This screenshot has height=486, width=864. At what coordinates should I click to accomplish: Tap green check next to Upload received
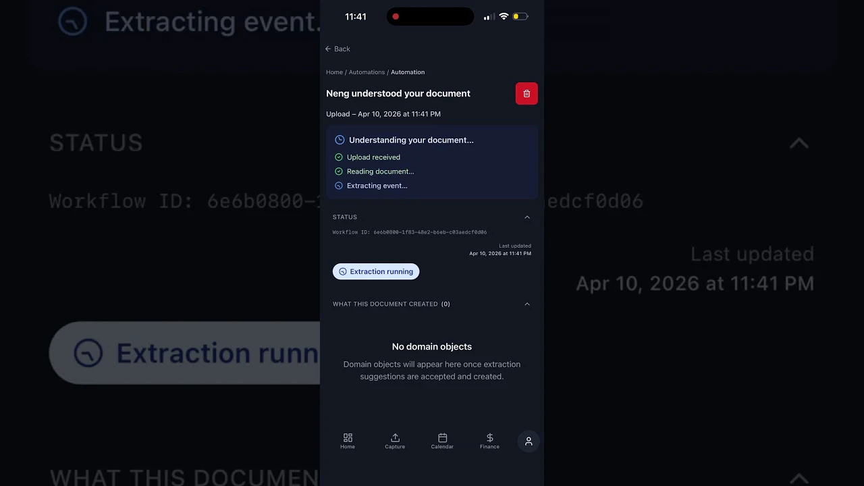[339, 157]
